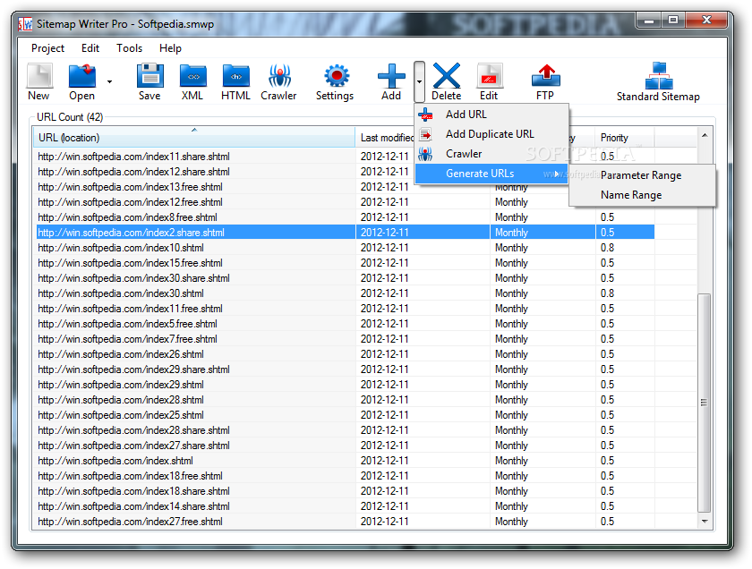Screen dimensions: 752x569
Task: Select the index27.share.shtml URL row
Action: point(346,446)
